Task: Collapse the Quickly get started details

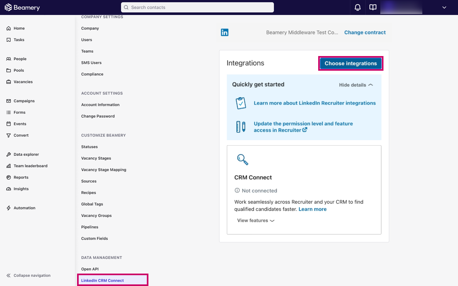Action: coord(356,85)
